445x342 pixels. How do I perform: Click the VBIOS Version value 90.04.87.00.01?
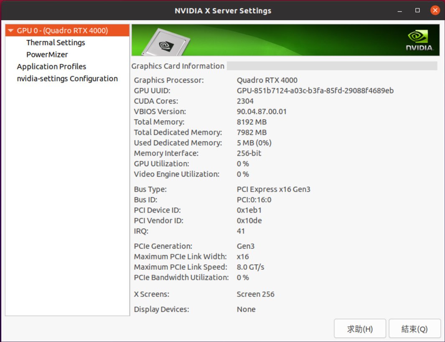pyautogui.click(x=262, y=111)
